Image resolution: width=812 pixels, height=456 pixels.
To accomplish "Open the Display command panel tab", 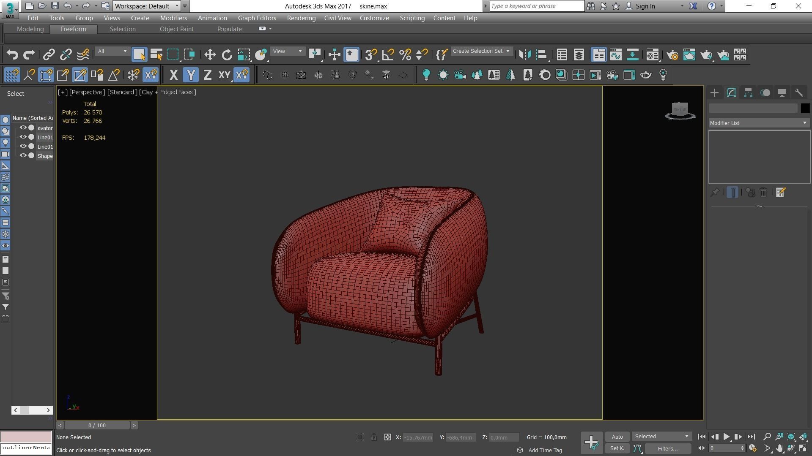I will [782, 93].
